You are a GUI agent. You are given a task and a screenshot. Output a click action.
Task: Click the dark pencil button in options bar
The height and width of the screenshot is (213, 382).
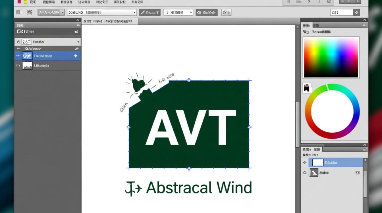click(x=150, y=12)
